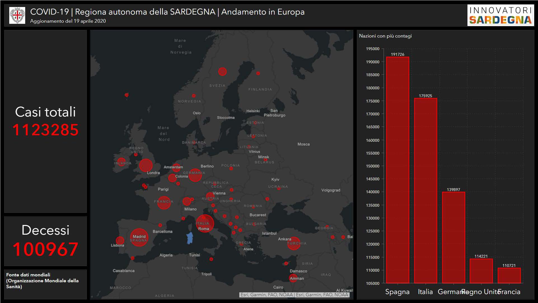
Task: Click the Sardegna region crest logo
Action: tap(17, 15)
